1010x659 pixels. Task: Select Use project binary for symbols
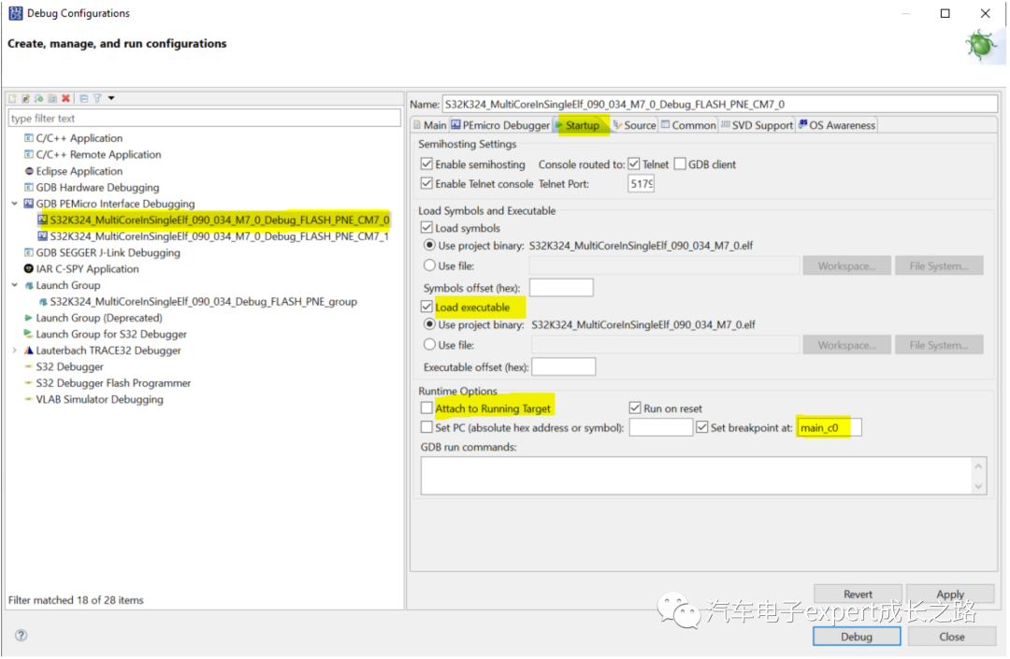(x=429, y=245)
